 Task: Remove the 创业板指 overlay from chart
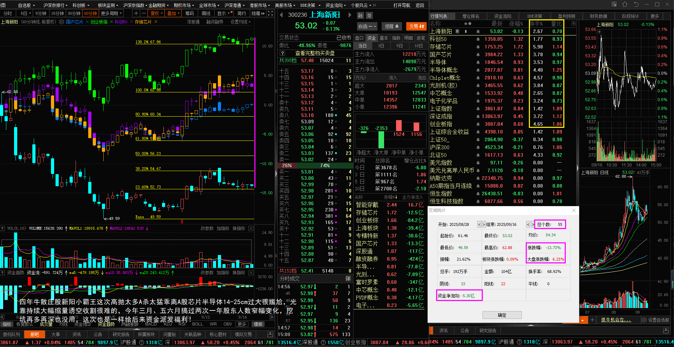[x=111, y=22]
